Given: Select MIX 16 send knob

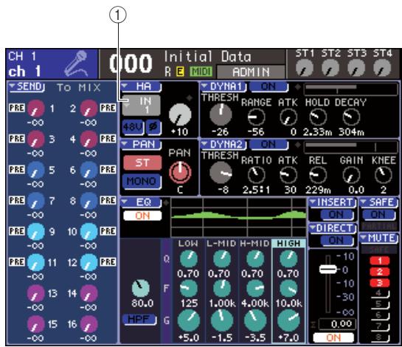Looking at the screenshot, I should tap(89, 324).
